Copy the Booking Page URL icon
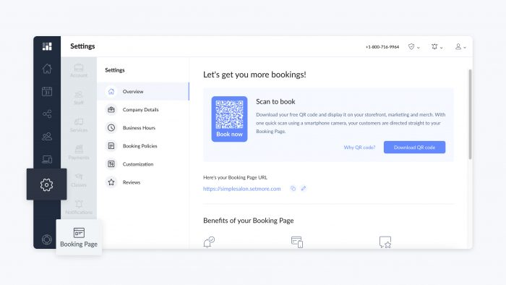Viewport: 506px width, 285px height. click(x=293, y=189)
